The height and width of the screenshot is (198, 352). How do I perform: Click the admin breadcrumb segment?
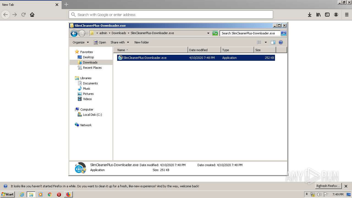click(x=103, y=33)
